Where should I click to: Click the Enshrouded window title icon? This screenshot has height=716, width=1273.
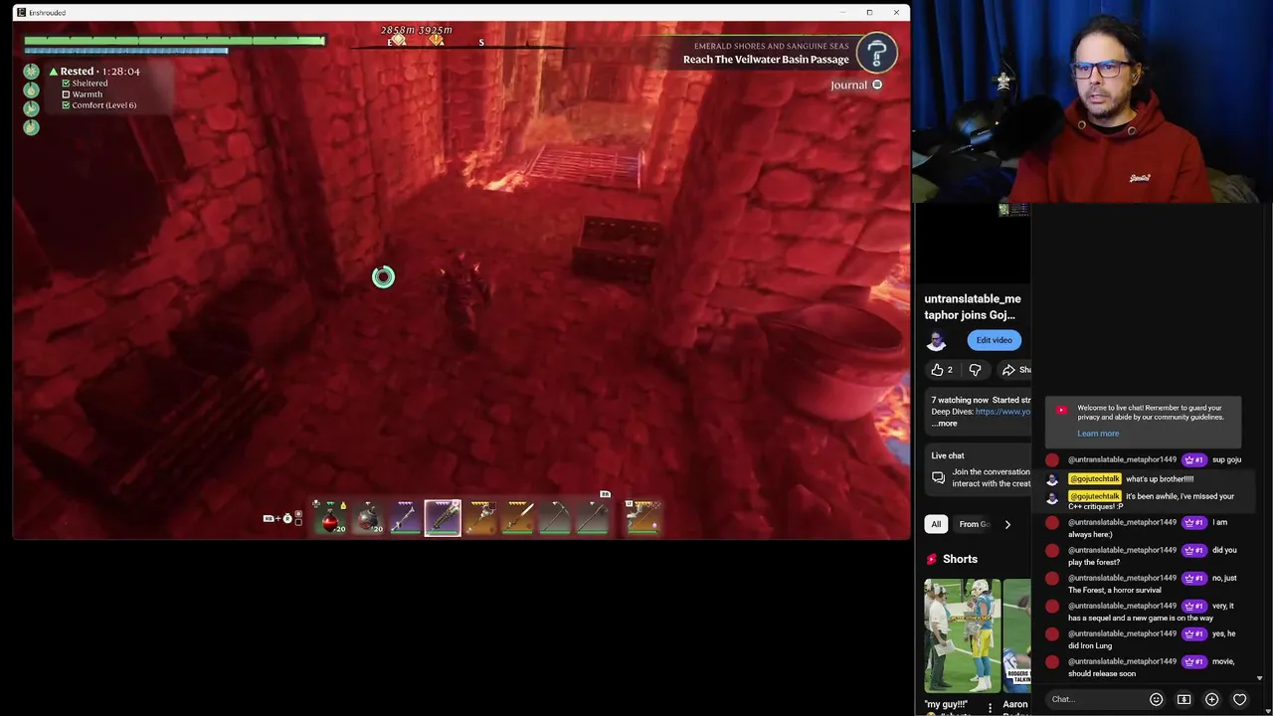(x=21, y=13)
